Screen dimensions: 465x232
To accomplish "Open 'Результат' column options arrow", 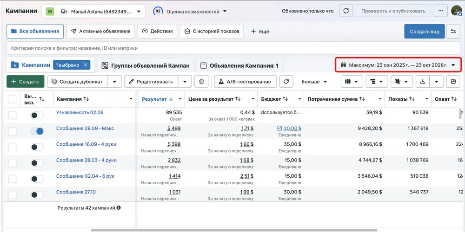I will pos(180,99).
